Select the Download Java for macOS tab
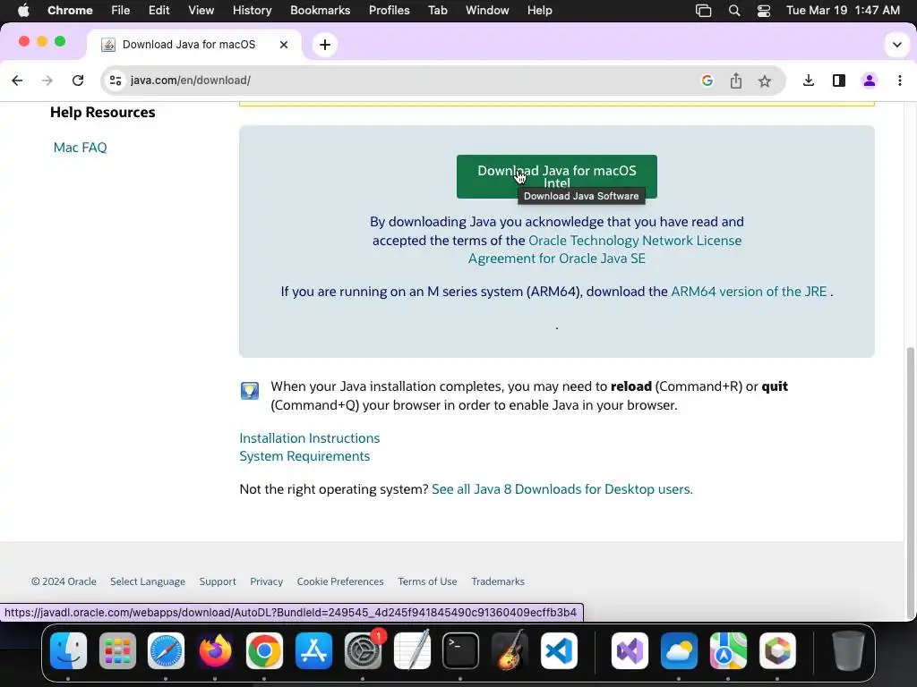Viewport: 917px width, 687px height. (x=194, y=45)
